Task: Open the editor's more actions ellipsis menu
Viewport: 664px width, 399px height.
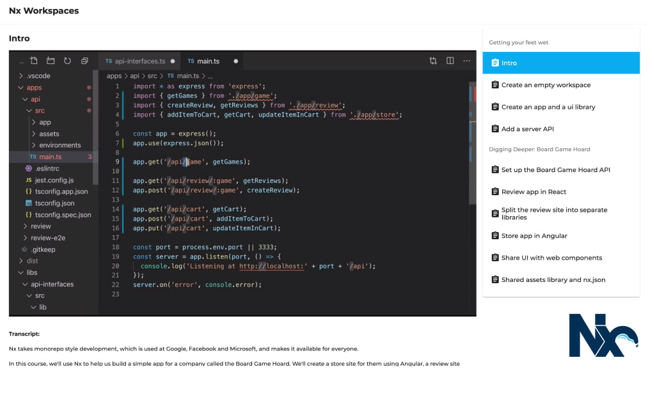Action: (467, 61)
